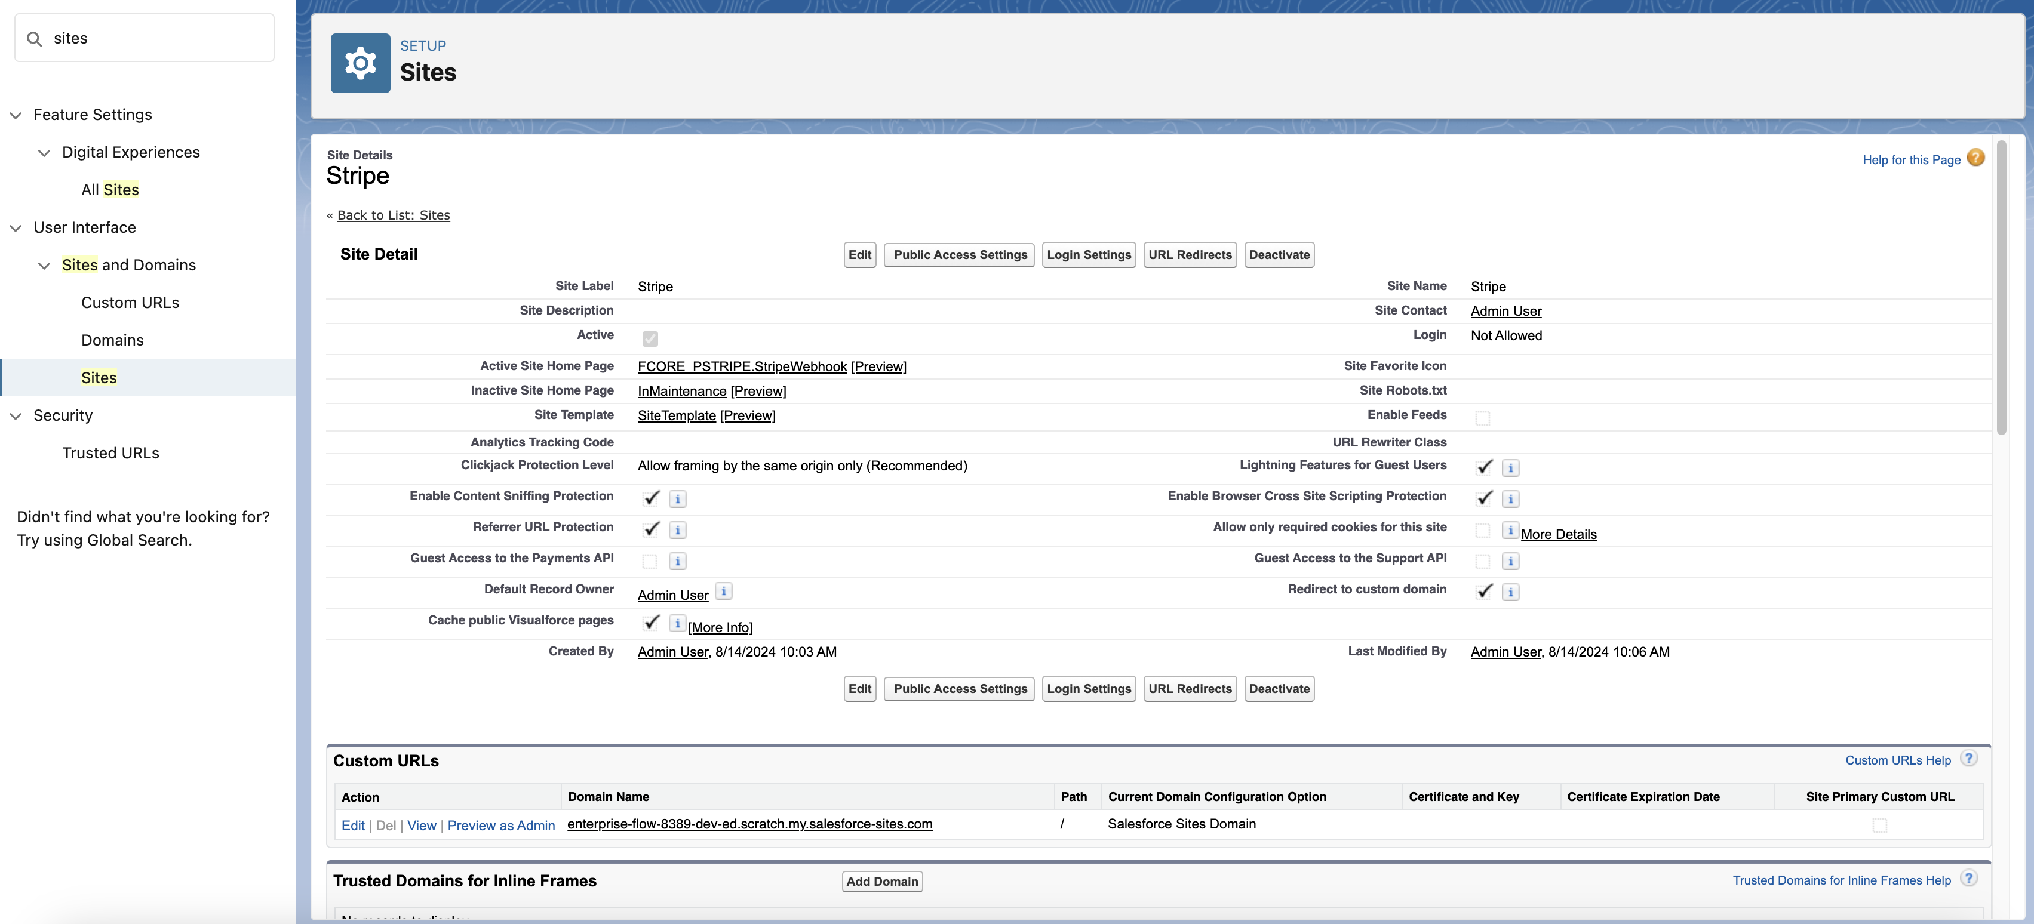Click the Quick Find search field
The image size is (2034, 924).
[145, 38]
